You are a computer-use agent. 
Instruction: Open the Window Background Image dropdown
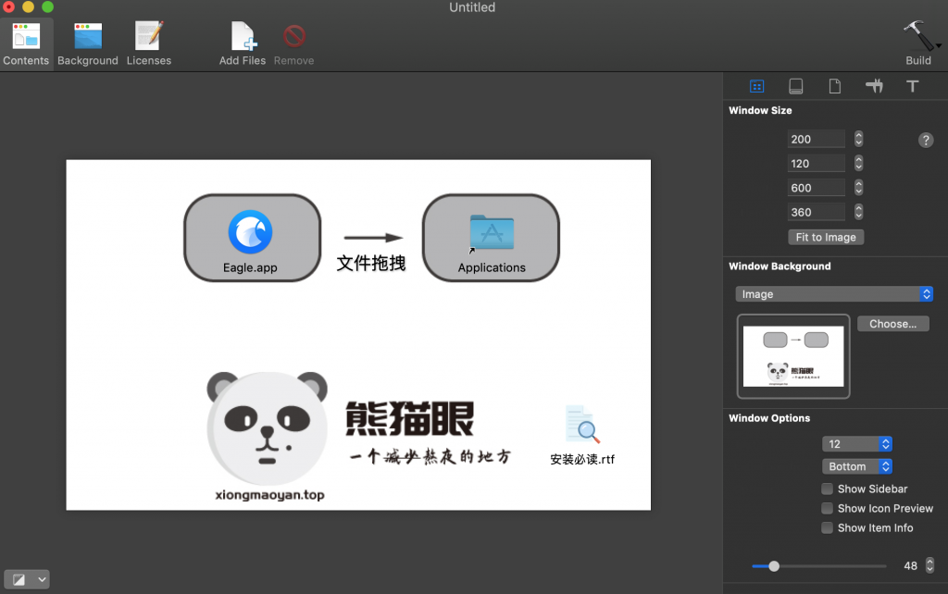pos(834,294)
